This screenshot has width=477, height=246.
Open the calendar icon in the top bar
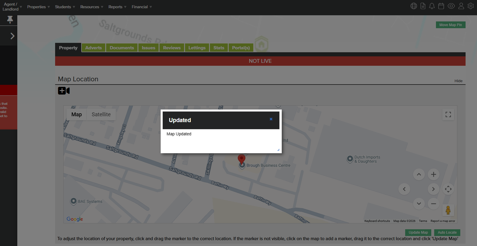[x=441, y=6]
